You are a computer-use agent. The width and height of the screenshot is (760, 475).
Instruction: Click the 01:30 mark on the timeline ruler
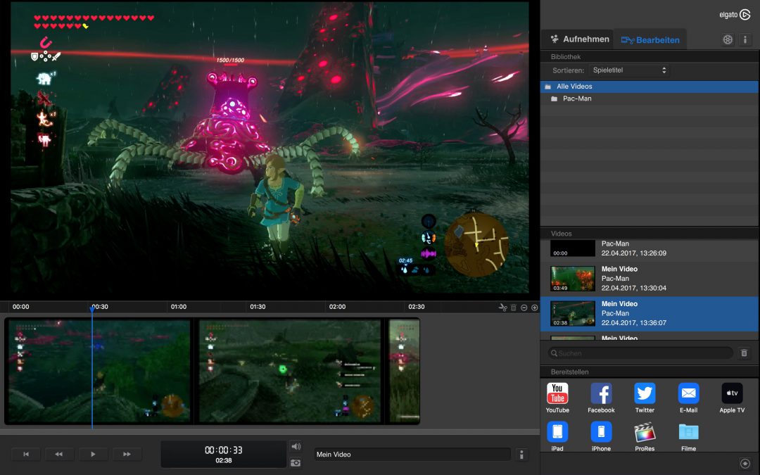258,307
